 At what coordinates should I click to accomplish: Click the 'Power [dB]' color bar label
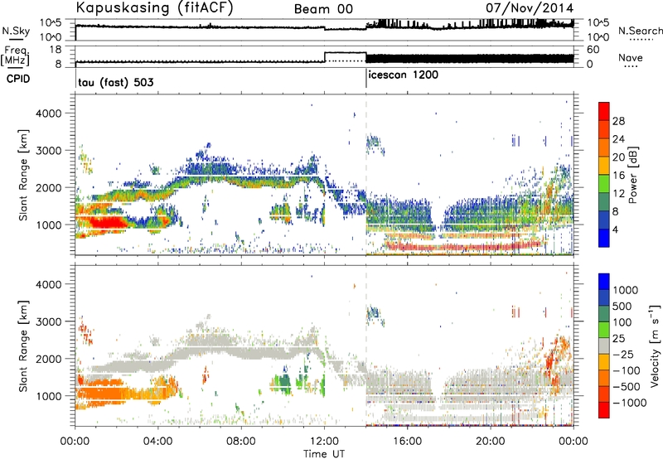[x=632, y=175]
